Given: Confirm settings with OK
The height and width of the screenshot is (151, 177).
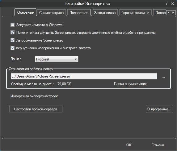Looking at the screenshot, I should pyautogui.click(x=129, y=145).
